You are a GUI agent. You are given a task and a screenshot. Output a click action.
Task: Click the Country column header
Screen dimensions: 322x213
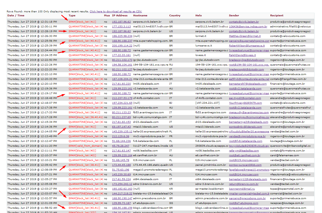[x=175, y=15]
